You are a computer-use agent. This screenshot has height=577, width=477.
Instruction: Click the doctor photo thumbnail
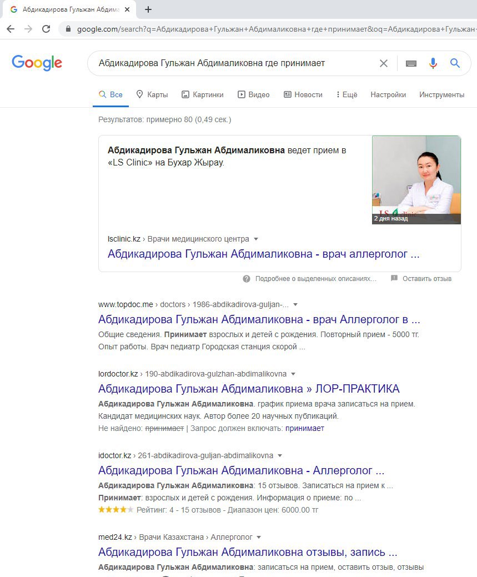(416, 179)
